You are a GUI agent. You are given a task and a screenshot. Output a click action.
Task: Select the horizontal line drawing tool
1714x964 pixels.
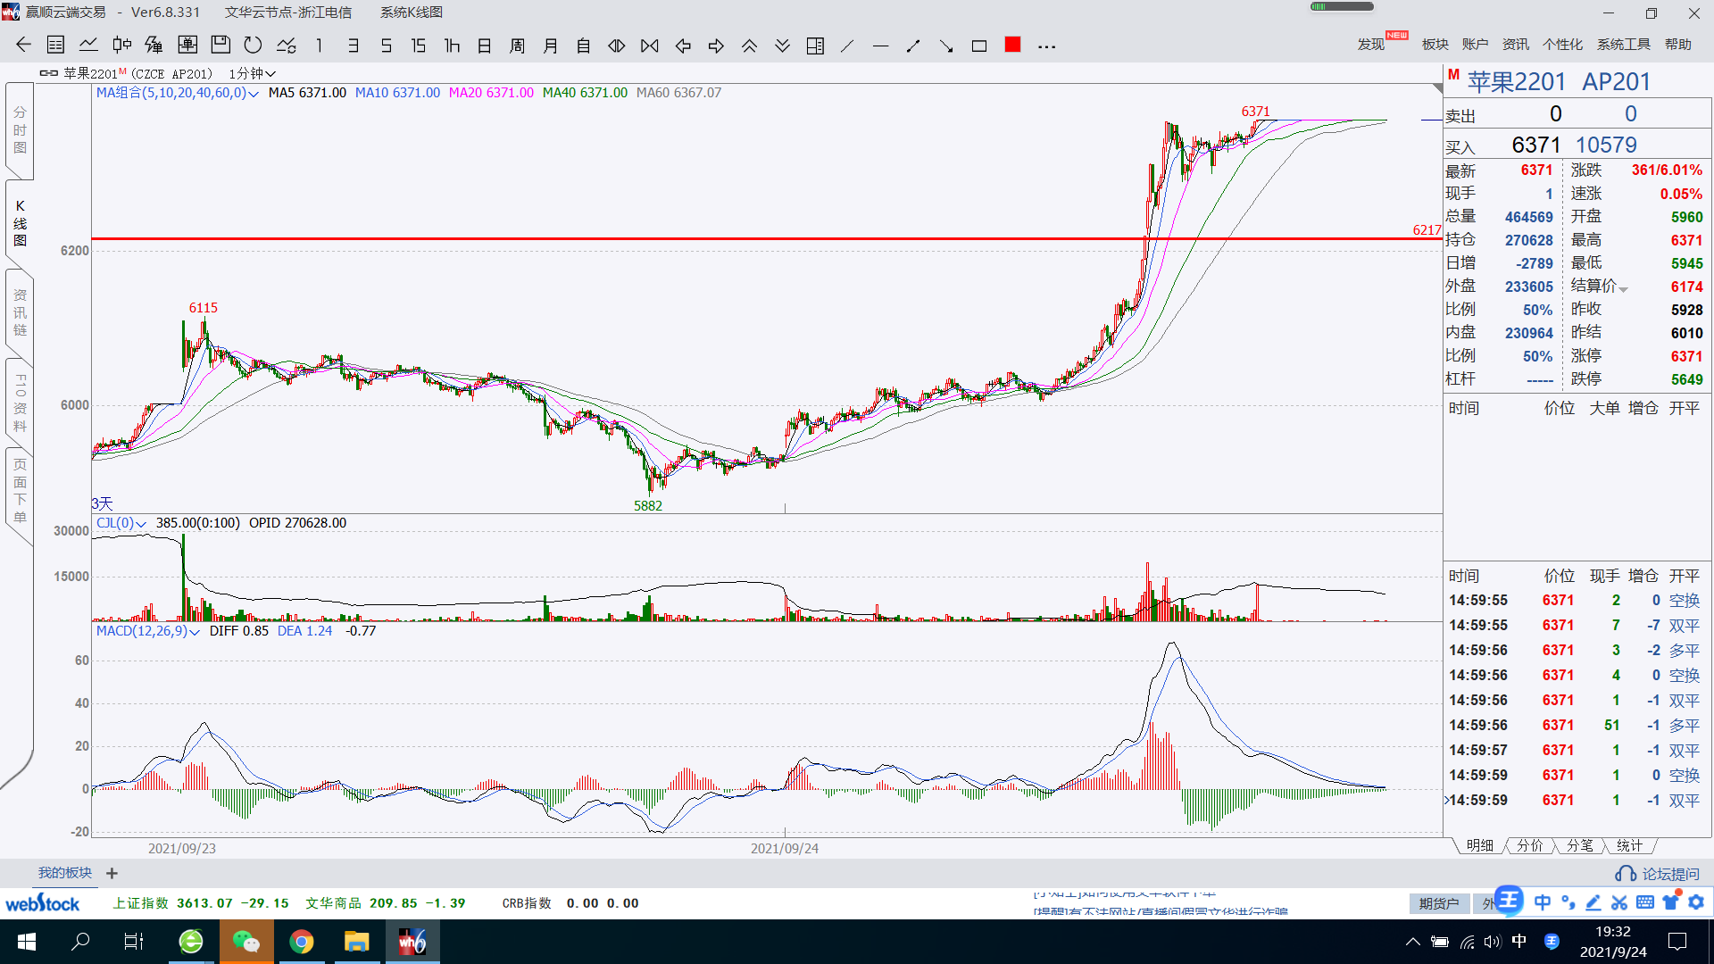click(880, 46)
